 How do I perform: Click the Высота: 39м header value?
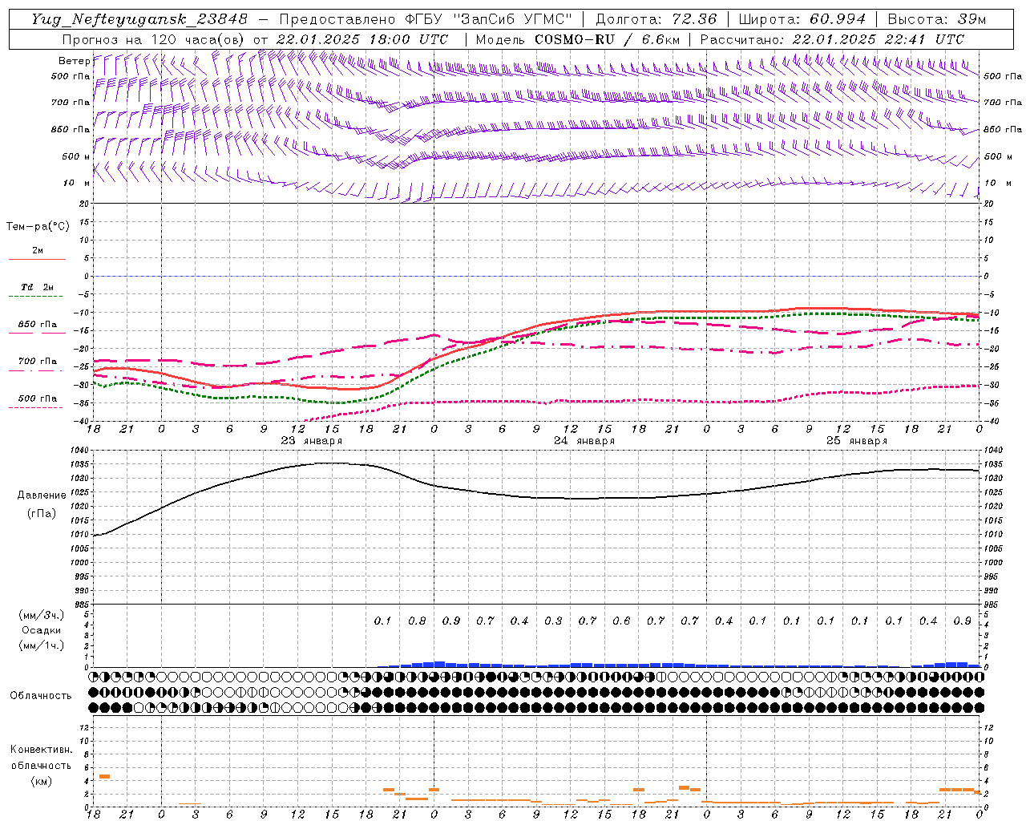point(937,19)
